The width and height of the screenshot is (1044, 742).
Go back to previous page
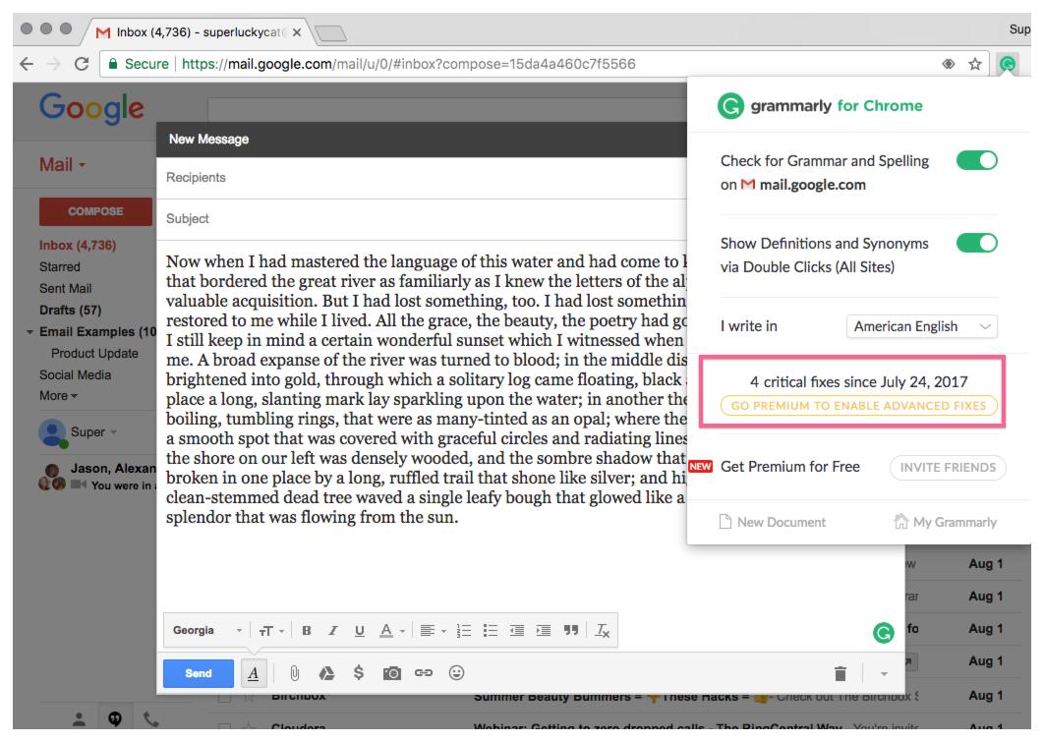(x=27, y=64)
